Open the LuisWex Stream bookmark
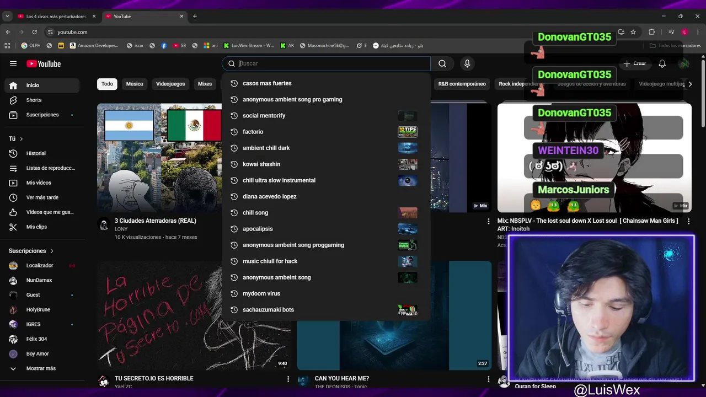Viewport: 706px width, 397px height. click(249, 46)
